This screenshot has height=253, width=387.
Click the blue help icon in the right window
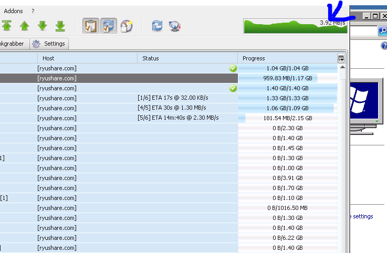coord(384,46)
